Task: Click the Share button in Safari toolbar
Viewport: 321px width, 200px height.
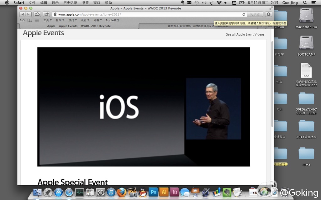Action: pyautogui.click(x=46, y=14)
